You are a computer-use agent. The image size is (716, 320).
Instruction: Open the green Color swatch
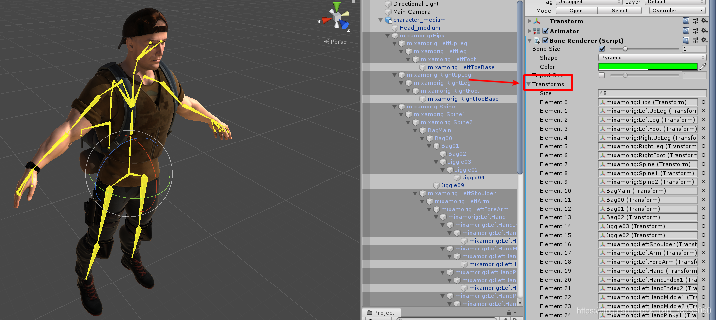(x=648, y=67)
